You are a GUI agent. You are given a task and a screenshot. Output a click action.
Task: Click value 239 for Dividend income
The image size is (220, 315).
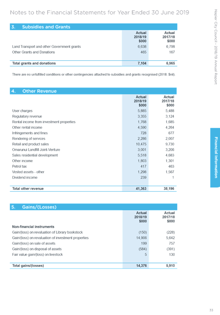coord(143,178)
